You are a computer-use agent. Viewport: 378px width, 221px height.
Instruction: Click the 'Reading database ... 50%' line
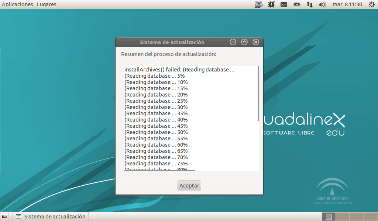point(156,132)
